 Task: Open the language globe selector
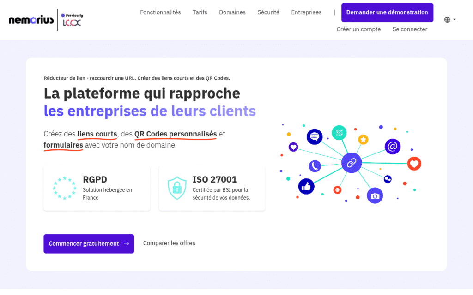pyautogui.click(x=450, y=19)
